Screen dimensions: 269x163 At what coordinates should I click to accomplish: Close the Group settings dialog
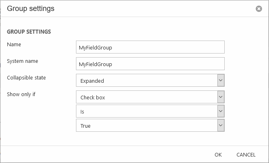click(x=259, y=9)
